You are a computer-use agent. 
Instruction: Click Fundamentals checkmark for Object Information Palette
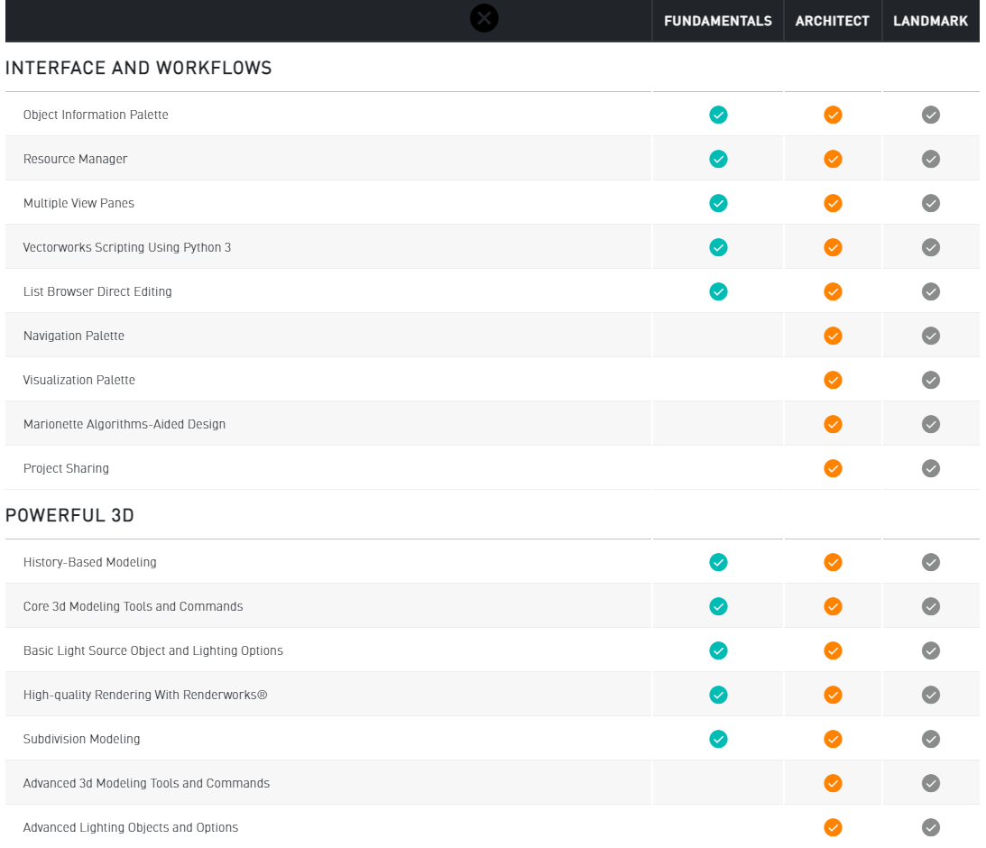(x=718, y=115)
